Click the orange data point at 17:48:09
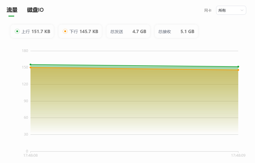 point(238,70)
